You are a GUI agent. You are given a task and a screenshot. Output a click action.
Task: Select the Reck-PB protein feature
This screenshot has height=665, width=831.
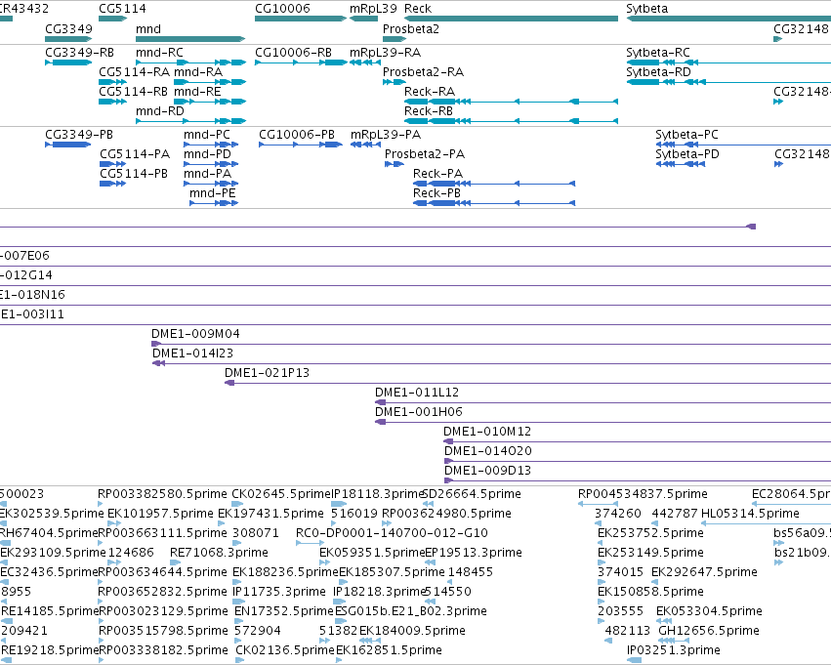[494, 203]
